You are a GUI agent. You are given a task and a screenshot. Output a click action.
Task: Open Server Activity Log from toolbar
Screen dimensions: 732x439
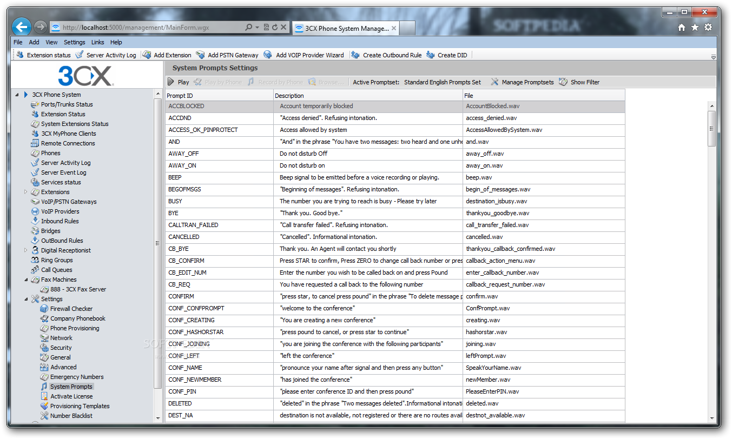(106, 55)
